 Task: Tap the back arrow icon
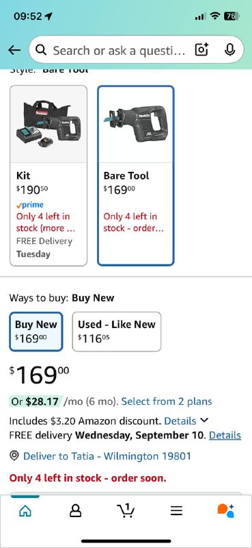click(14, 50)
